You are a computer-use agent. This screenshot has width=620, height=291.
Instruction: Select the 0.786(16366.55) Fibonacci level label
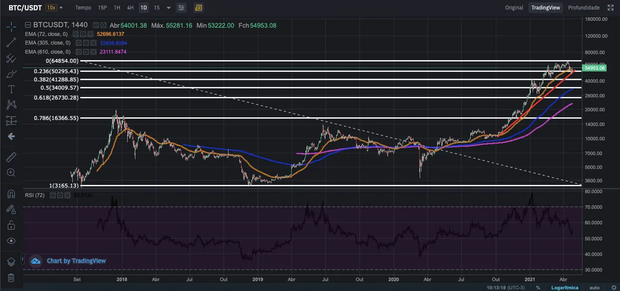coord(56,118)
